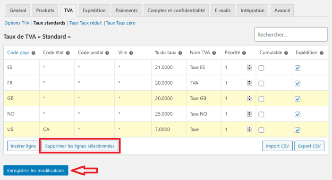This screenshot has height=180, width=332.
Task: Edit the 25.0000 rate value
Action: pyautogui.click(x=169, y=114)
